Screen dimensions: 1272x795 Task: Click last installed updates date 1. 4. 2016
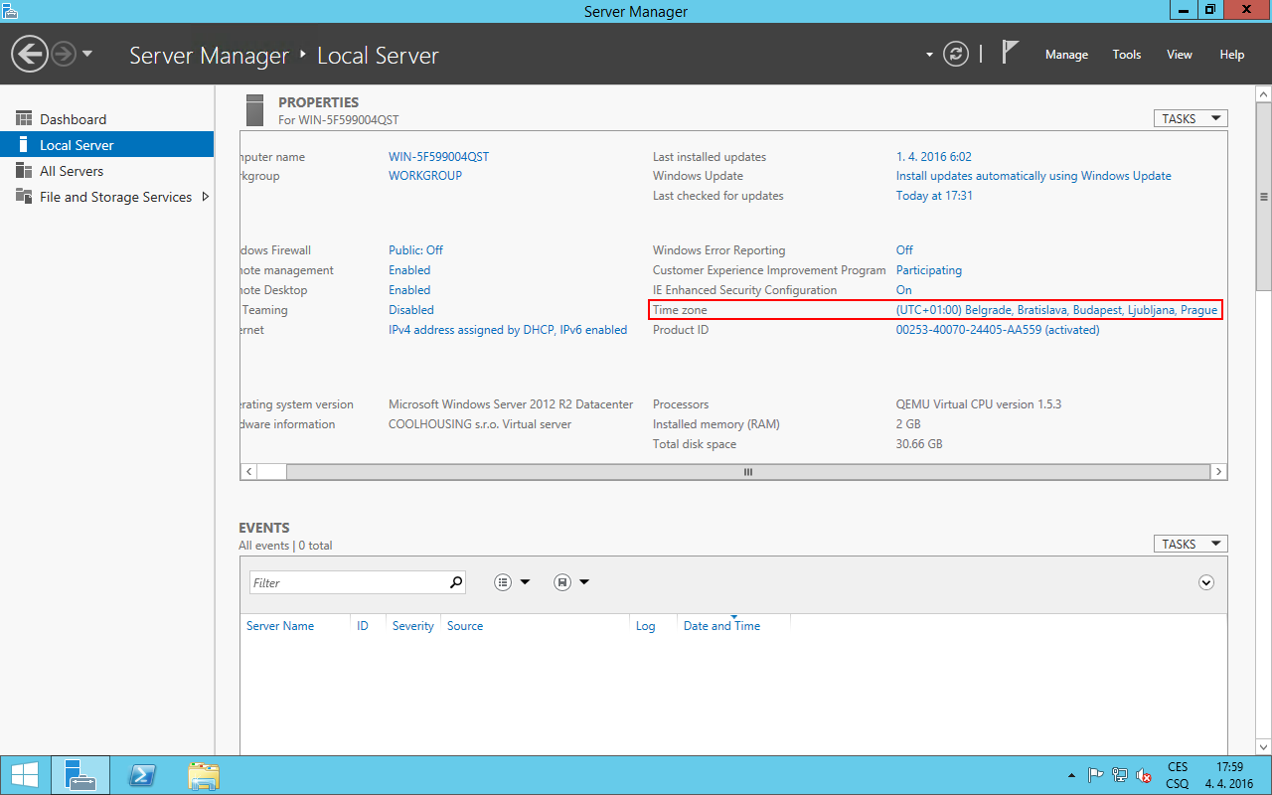point(934,157)
